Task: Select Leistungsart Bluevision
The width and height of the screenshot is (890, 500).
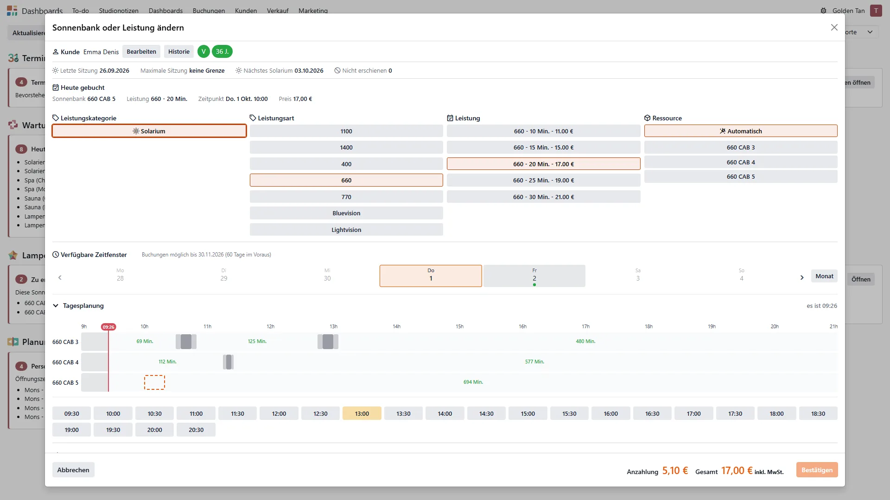Action: 346,213
